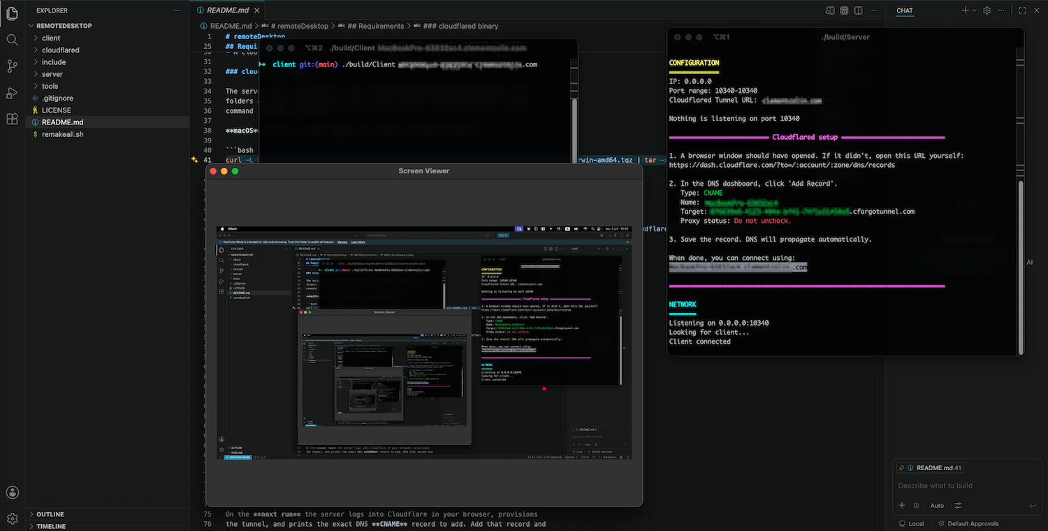The width and height of the screenshot is (1048, 531).
Task: Open the Accounts menu icon
Action: coord(12,493)
